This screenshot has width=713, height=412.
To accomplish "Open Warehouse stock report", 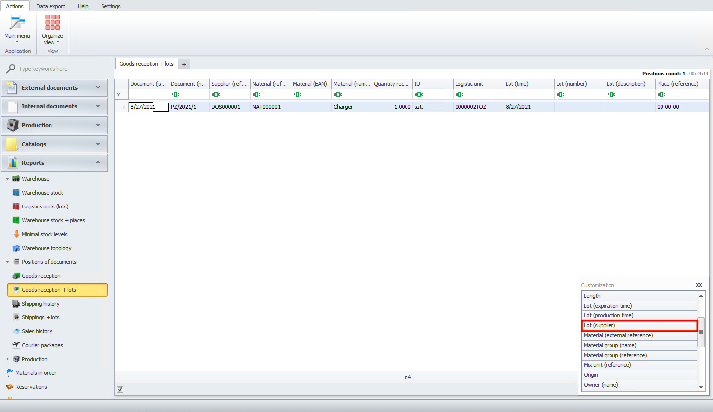I will point(43,193).
